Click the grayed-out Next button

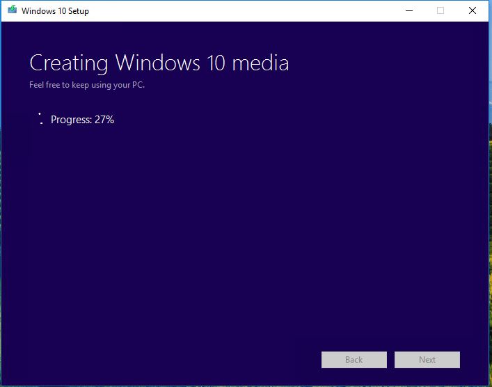click(x=427, y=360)
